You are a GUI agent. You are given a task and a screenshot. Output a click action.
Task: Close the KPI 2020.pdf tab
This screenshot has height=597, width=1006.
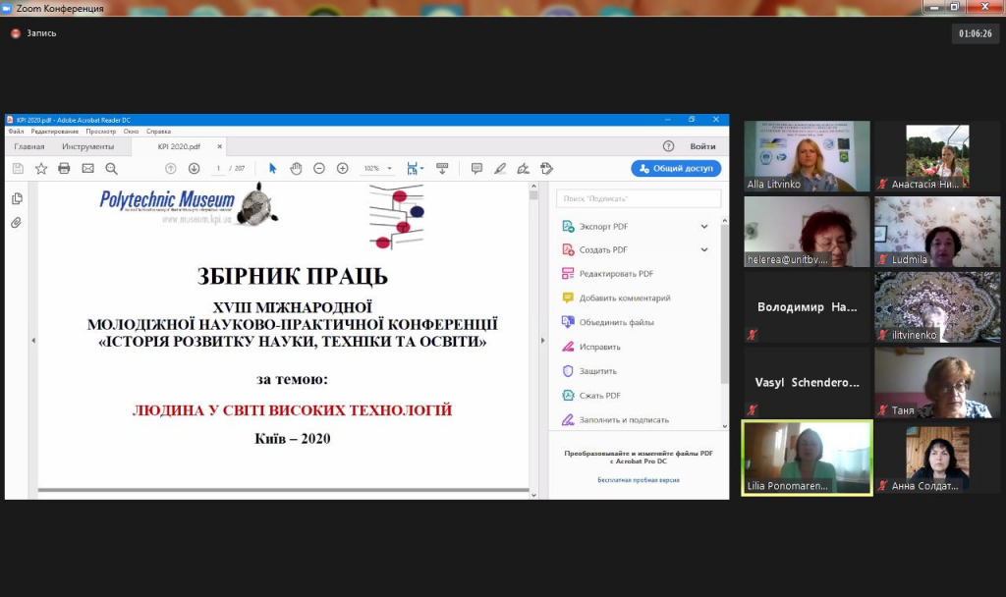[219, 146]
